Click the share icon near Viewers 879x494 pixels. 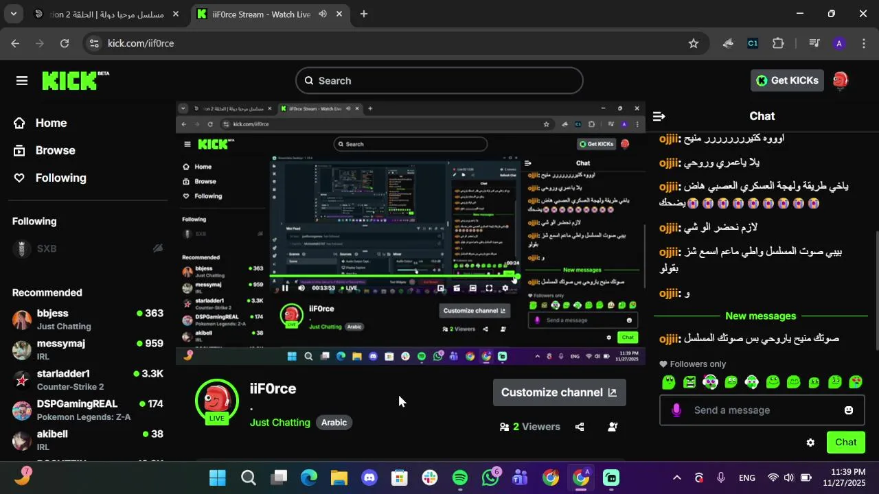click(x=580, y=427)
